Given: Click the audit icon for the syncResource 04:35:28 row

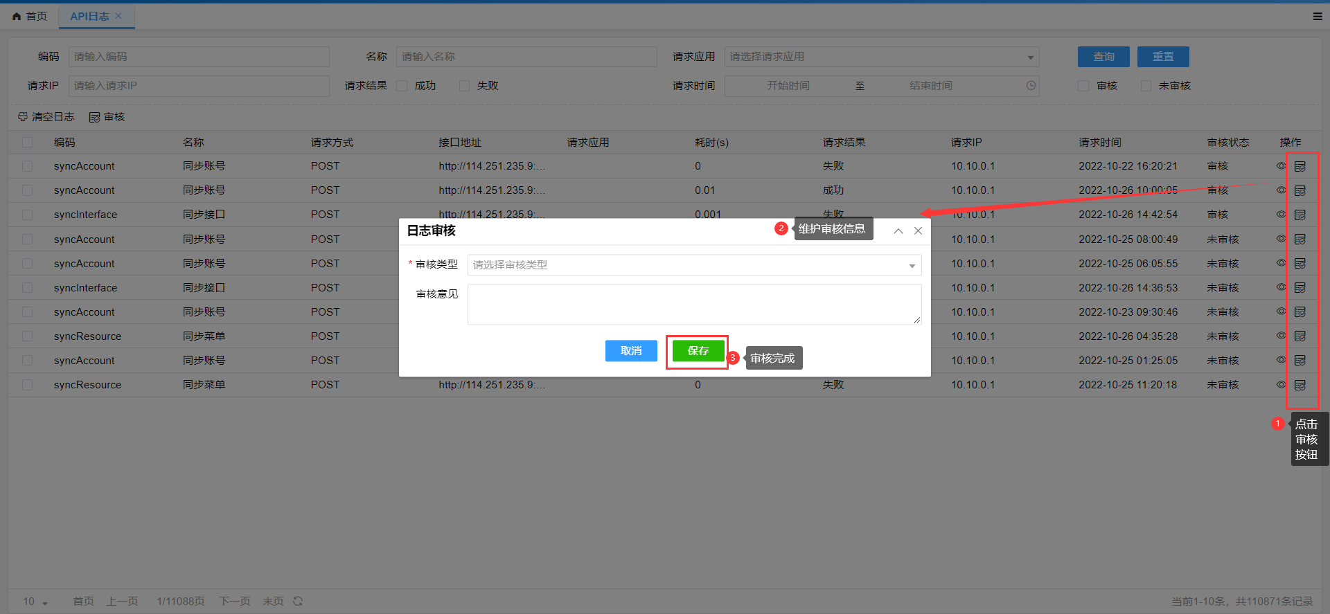Looking at the screenshot, I should tap(1300, 336).
